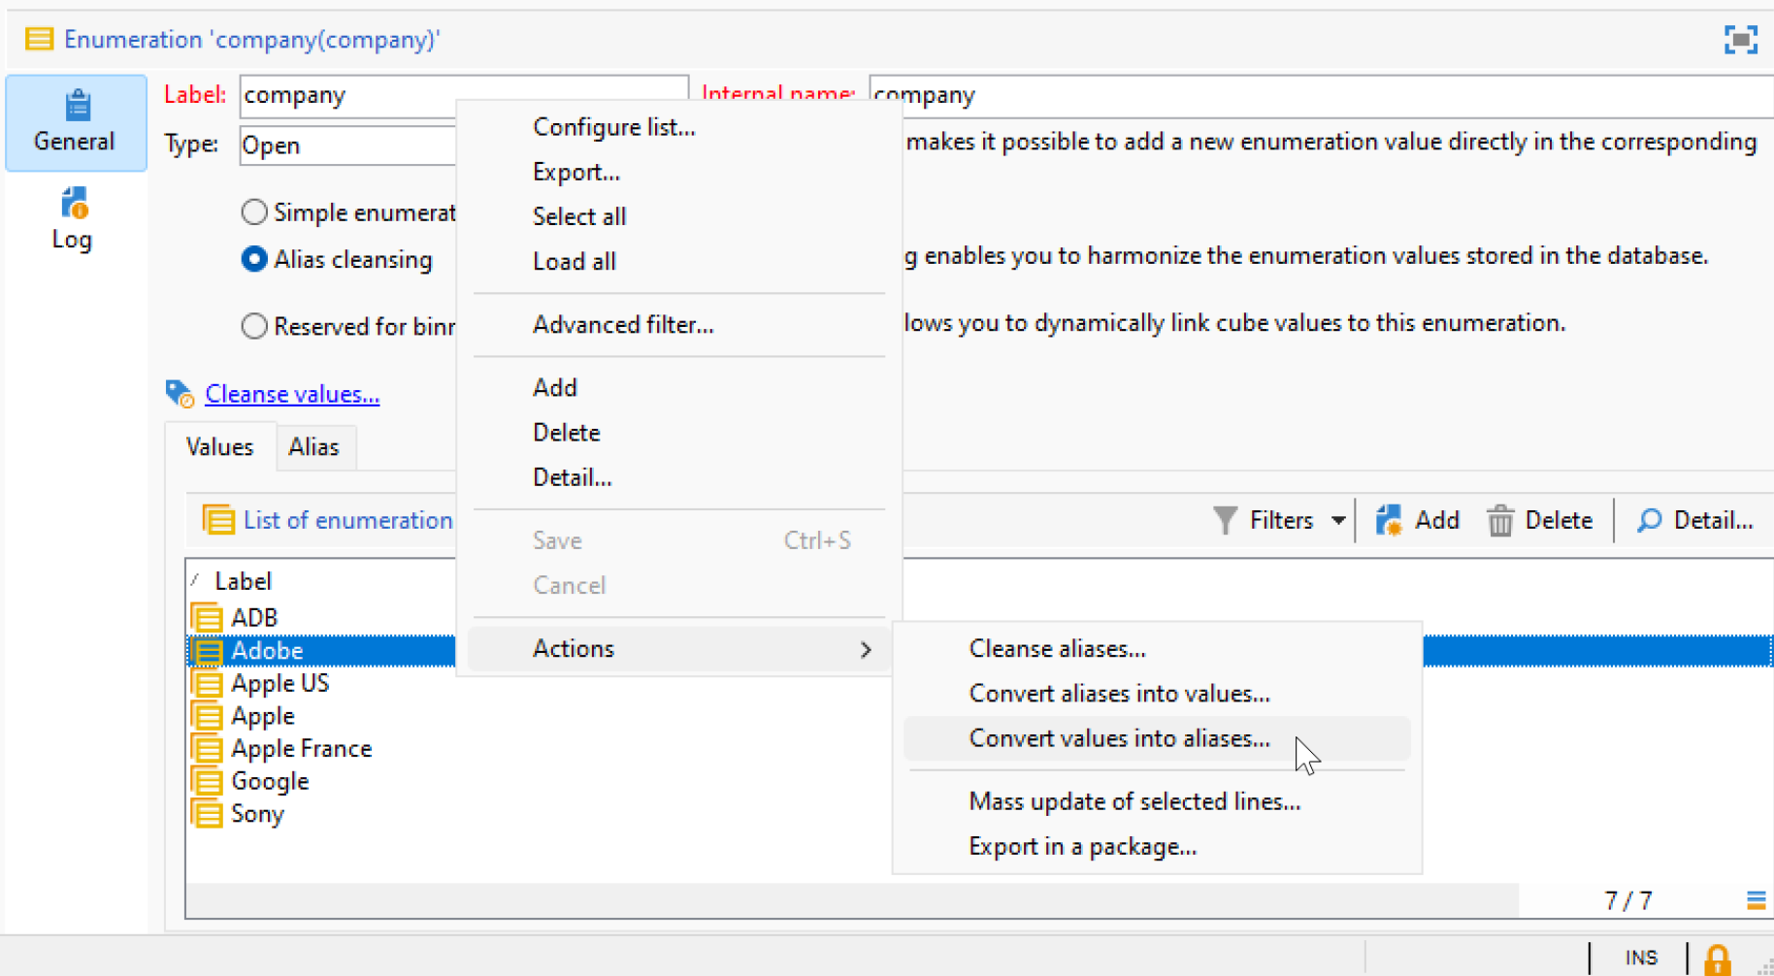
Task: Switch to the Alias tab
Action: click(x=313, y=447)
